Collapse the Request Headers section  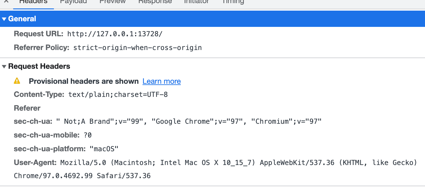click(4, 67)
